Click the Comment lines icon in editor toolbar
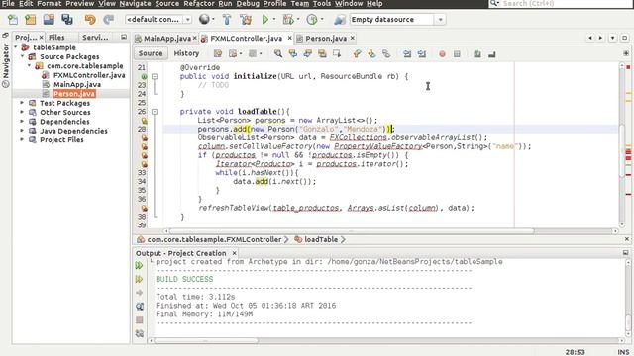The width and height of the screenshot is (634, 356). (x=477, y=54)
